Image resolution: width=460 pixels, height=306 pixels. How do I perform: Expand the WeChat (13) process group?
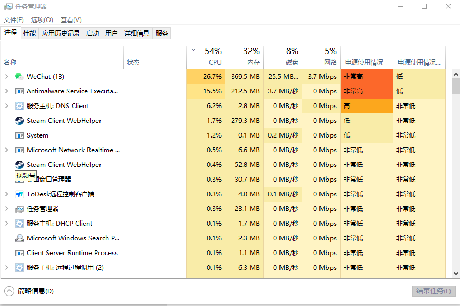tap(6, 77)
